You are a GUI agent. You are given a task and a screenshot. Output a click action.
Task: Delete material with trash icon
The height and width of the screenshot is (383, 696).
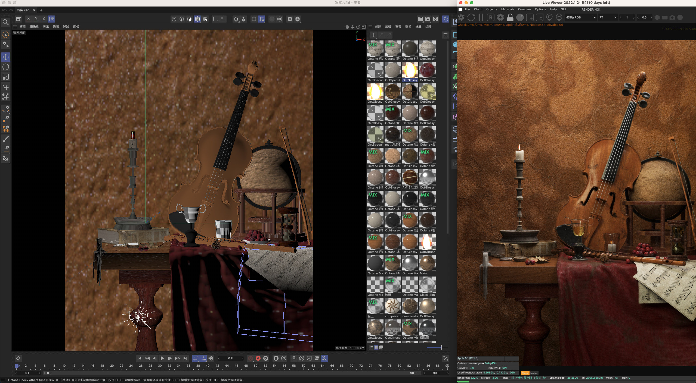[445, 35]
